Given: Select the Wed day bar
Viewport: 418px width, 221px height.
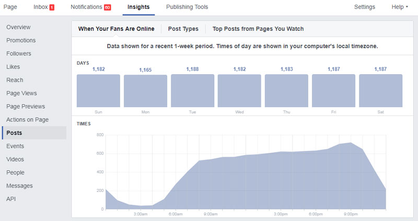Looking at the screenshot, I should click(x=239, y=90).
